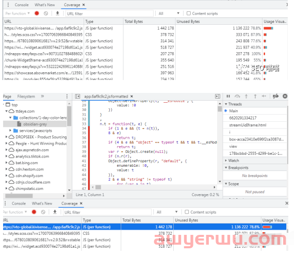Open the top All type filter dropdown

169,13
